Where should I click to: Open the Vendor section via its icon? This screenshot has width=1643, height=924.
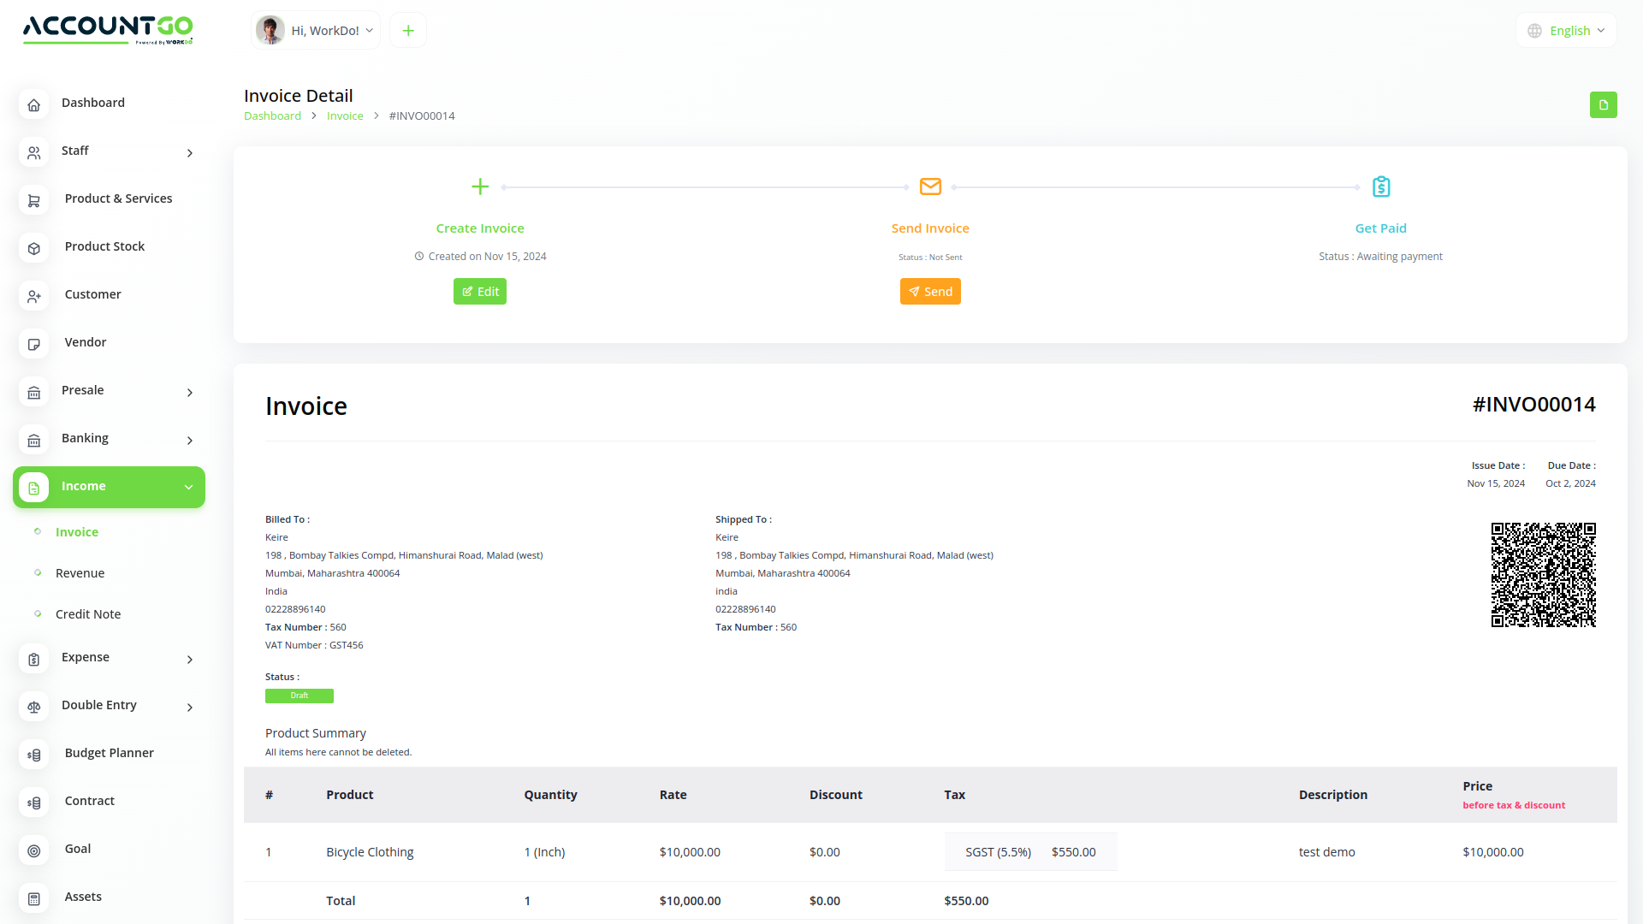tap(33, 344)
